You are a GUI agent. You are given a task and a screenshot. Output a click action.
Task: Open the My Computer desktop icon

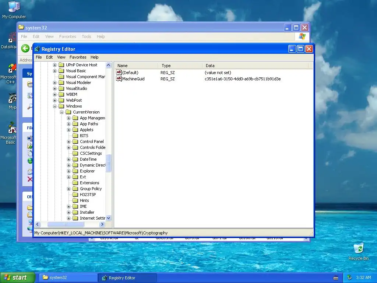[x=14, y=10]
